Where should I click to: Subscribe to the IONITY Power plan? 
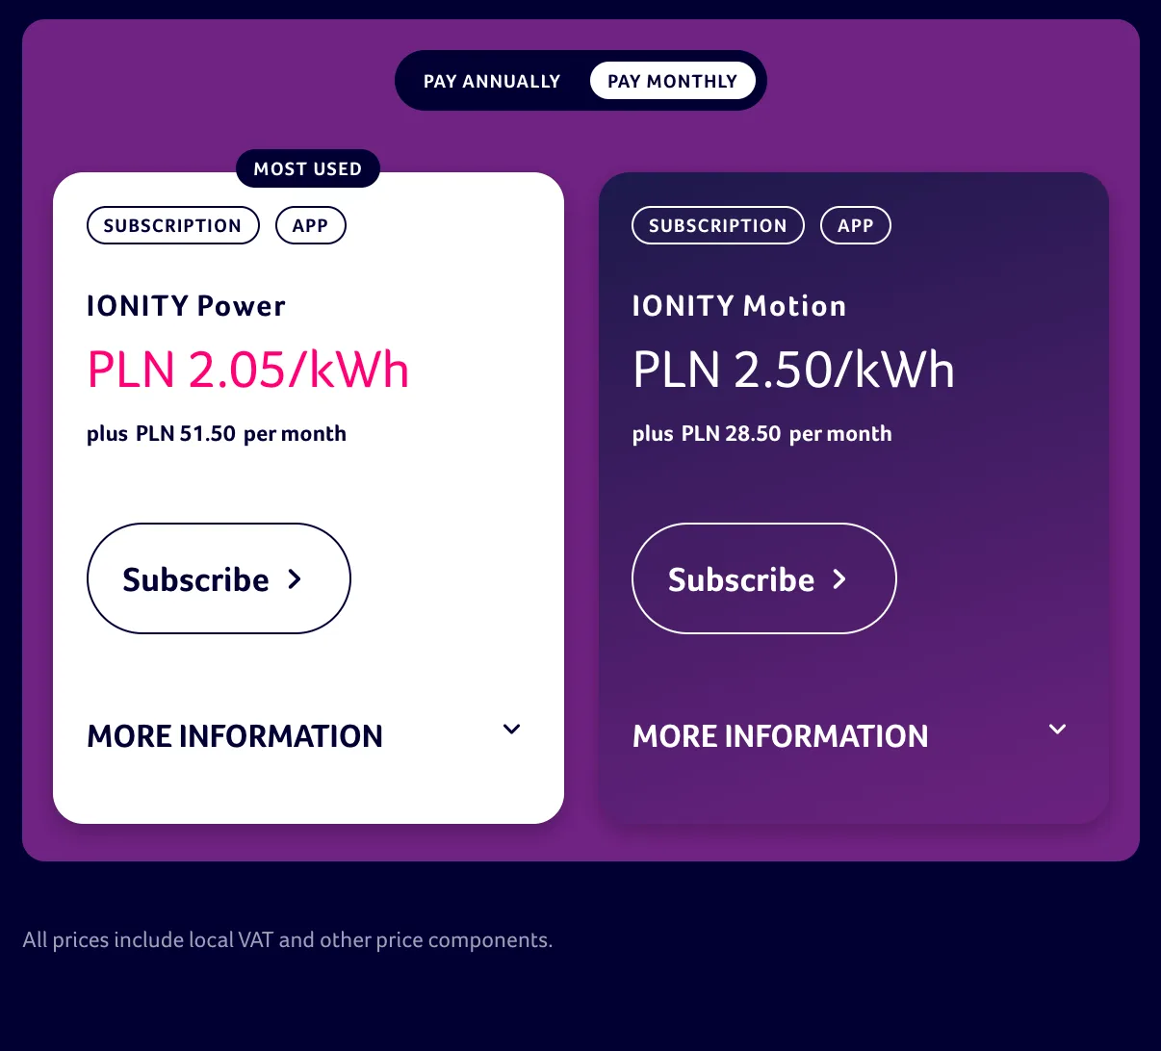218,578
